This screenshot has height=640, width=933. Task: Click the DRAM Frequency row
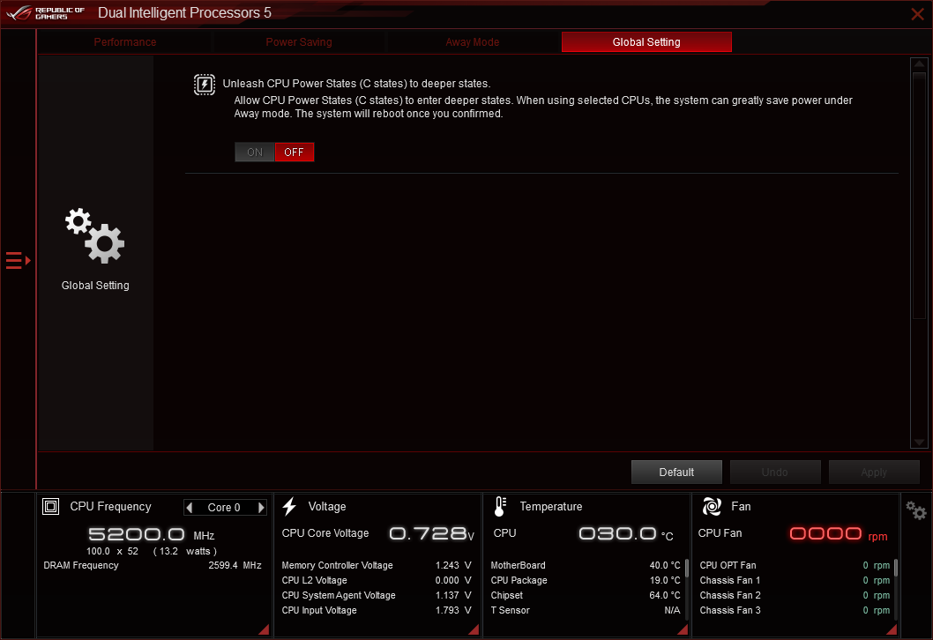point(153,566)
